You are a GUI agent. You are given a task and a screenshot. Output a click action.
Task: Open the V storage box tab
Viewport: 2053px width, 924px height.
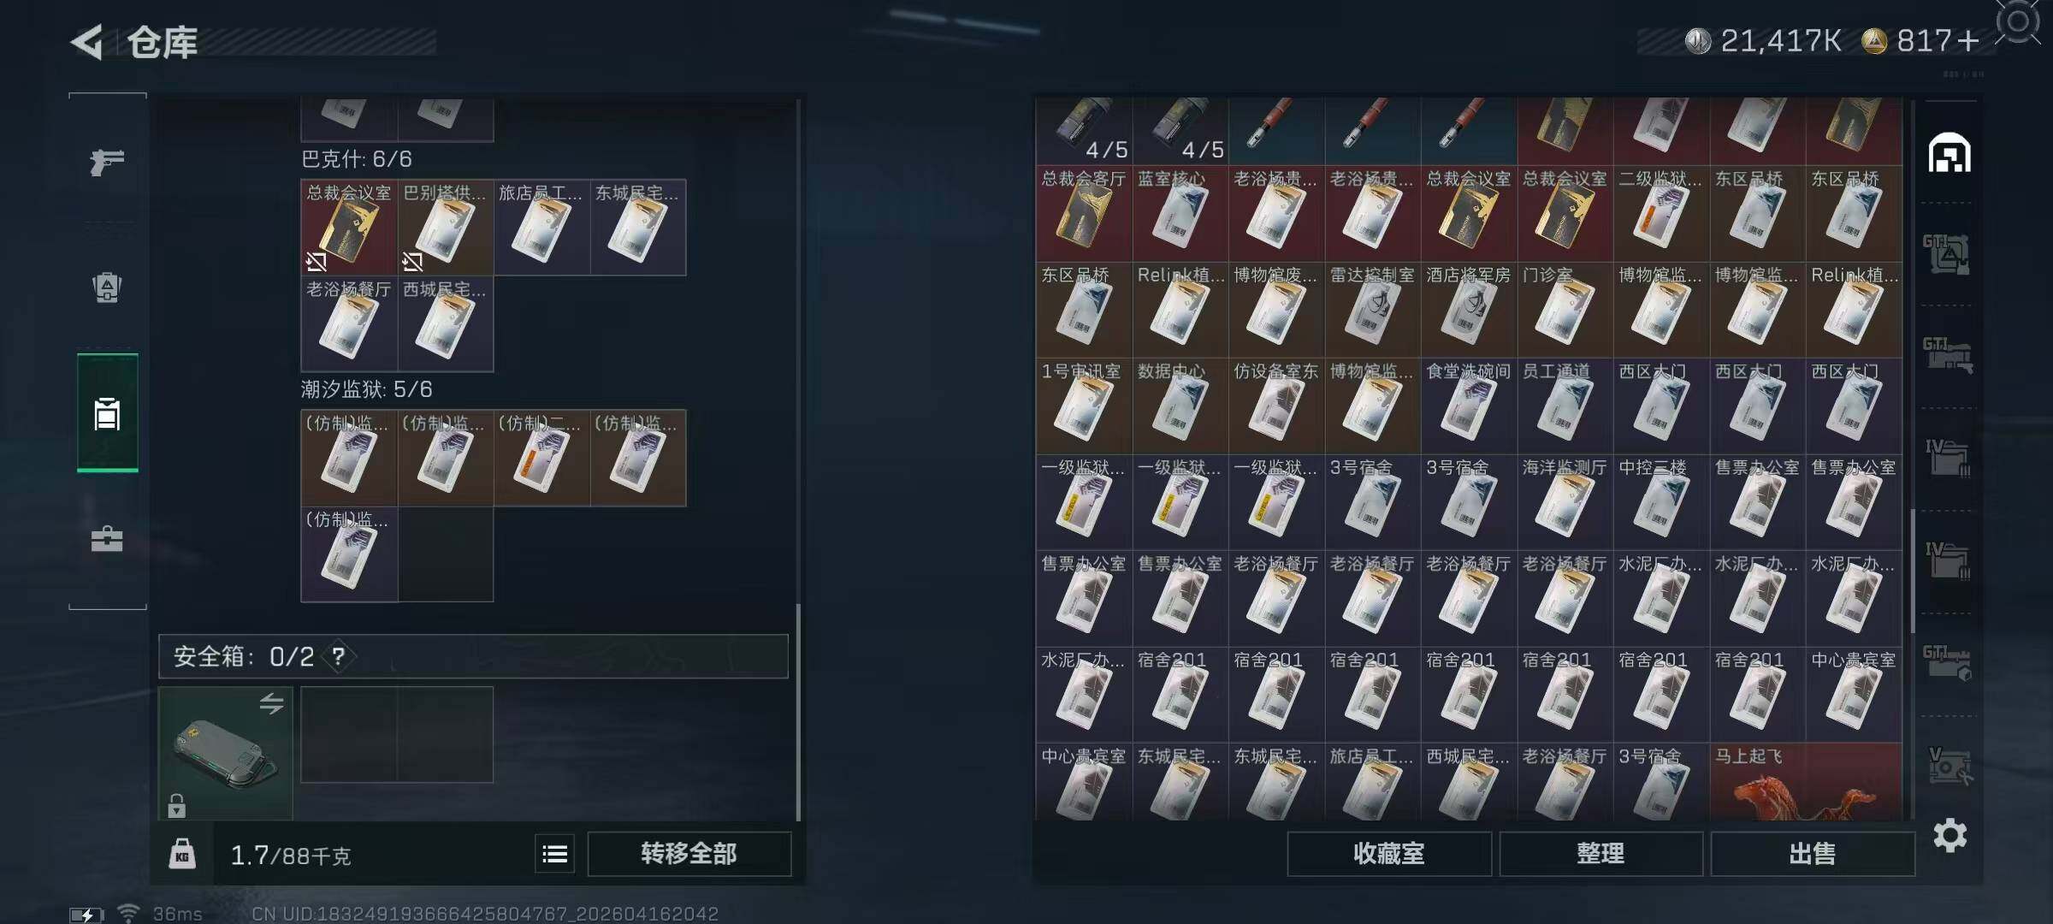1948,767
